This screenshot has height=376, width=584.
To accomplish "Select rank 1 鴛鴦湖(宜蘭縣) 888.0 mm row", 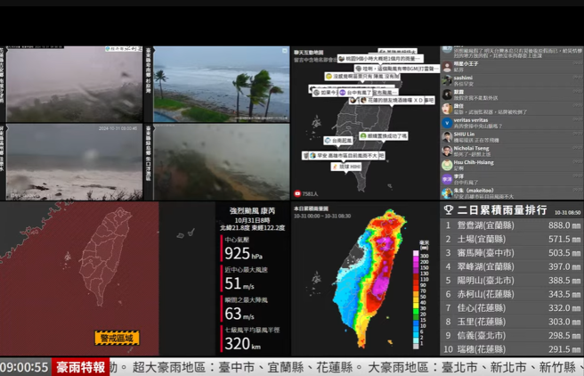I will pyautogui.click(x=512, y=225).
